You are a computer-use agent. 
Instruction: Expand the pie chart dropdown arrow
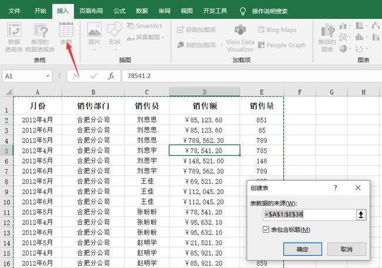[x=350, y=48]
